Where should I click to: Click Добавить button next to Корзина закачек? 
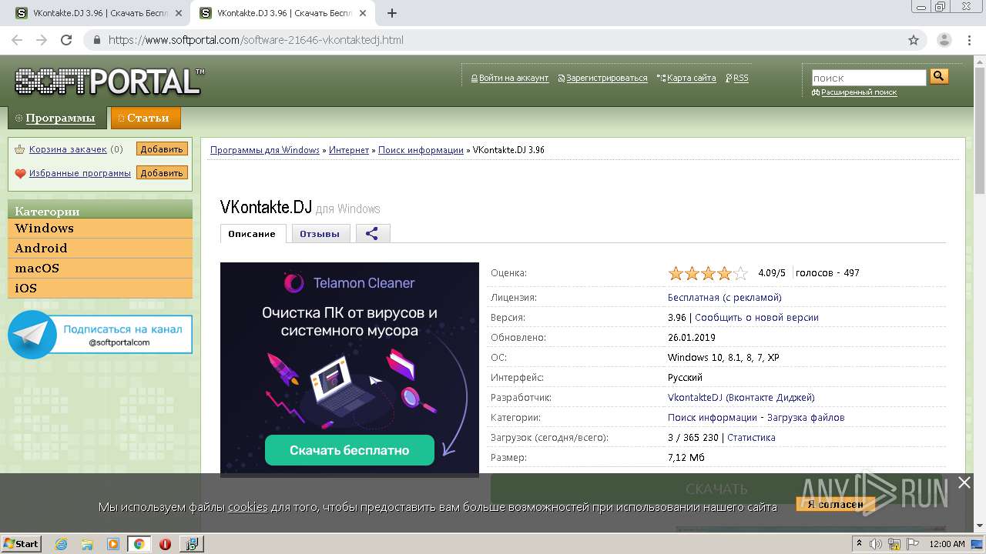[162, 149]
